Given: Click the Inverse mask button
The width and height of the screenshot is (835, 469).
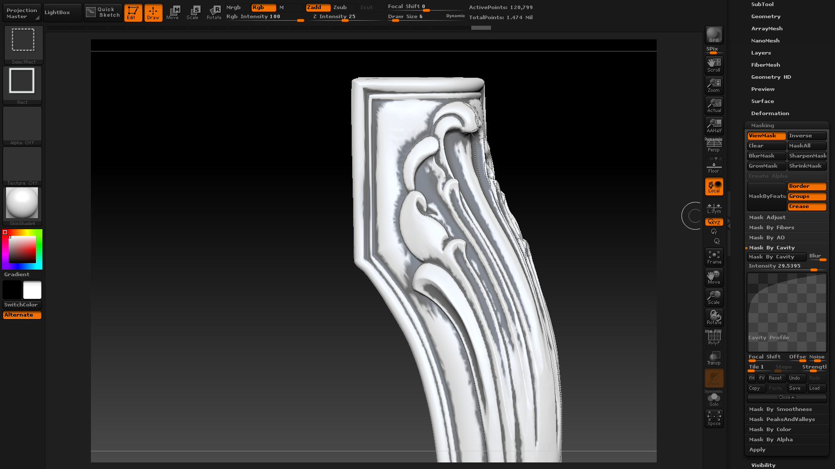Looking at the screenshot, I should click(x=807, y=135).
